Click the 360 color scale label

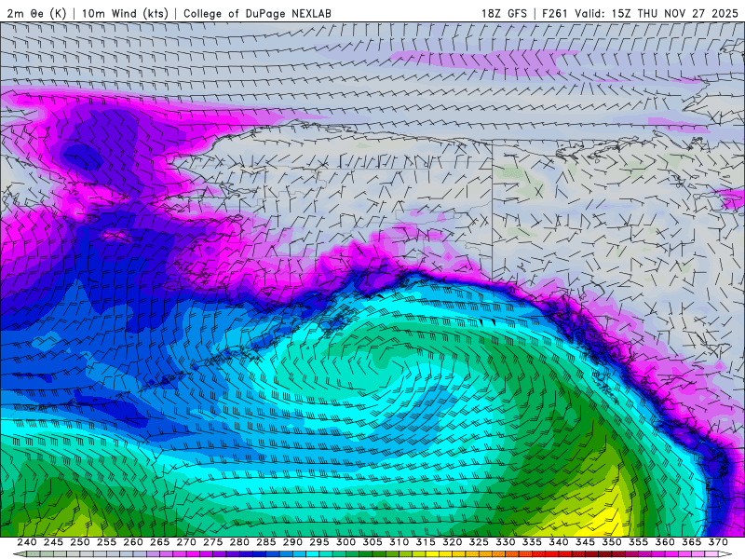tap(665, 542)
